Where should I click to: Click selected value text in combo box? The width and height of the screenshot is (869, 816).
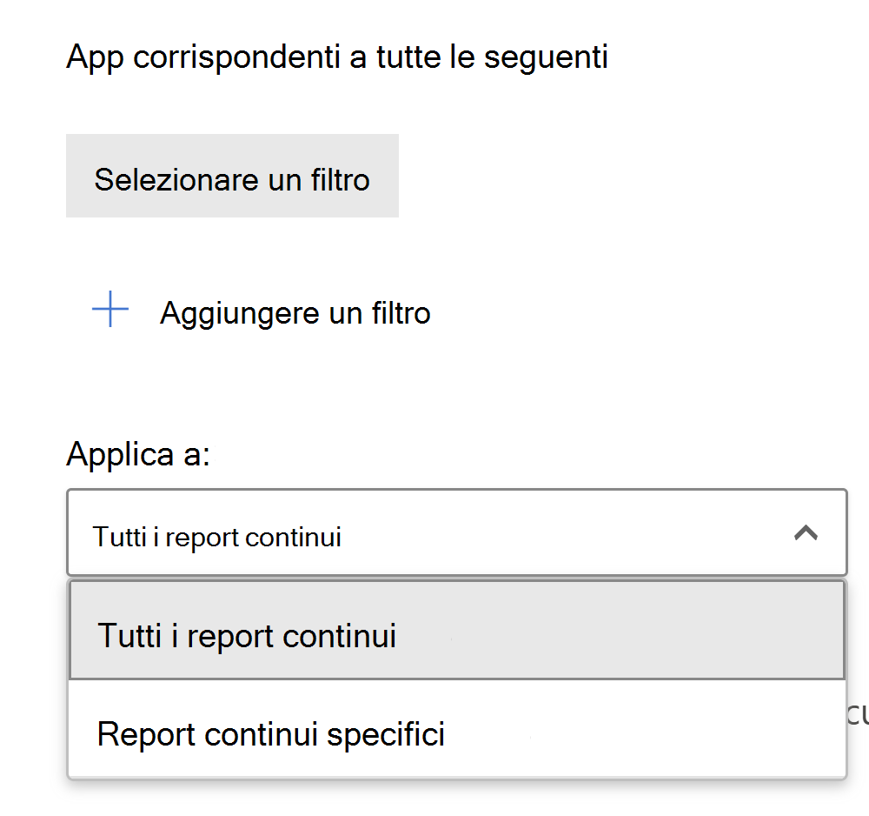click(216, 537)
